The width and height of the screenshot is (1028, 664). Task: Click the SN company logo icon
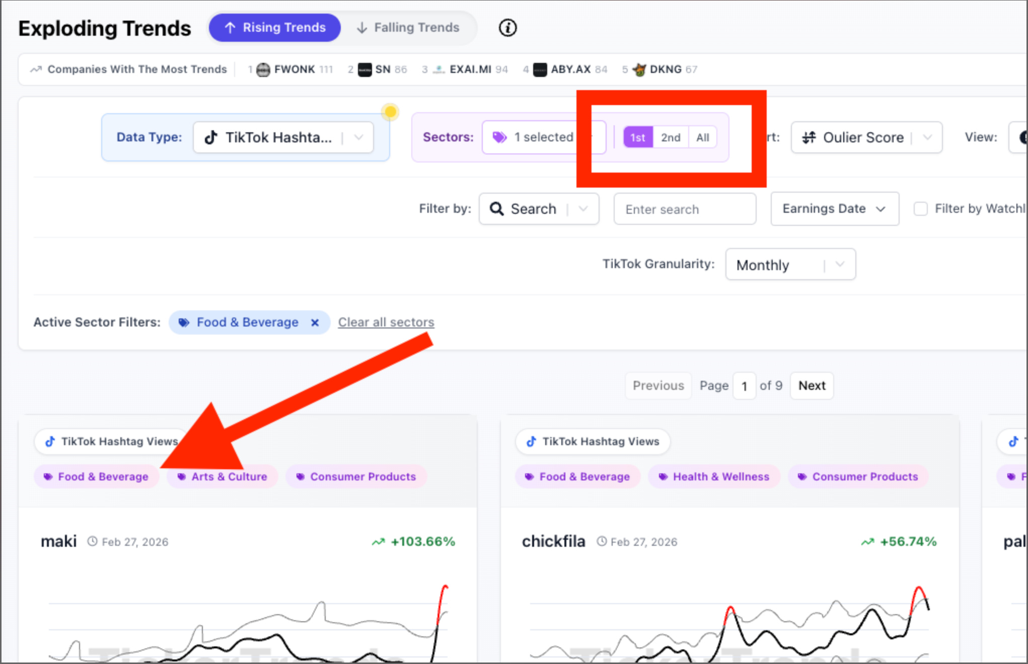(364, 69)
